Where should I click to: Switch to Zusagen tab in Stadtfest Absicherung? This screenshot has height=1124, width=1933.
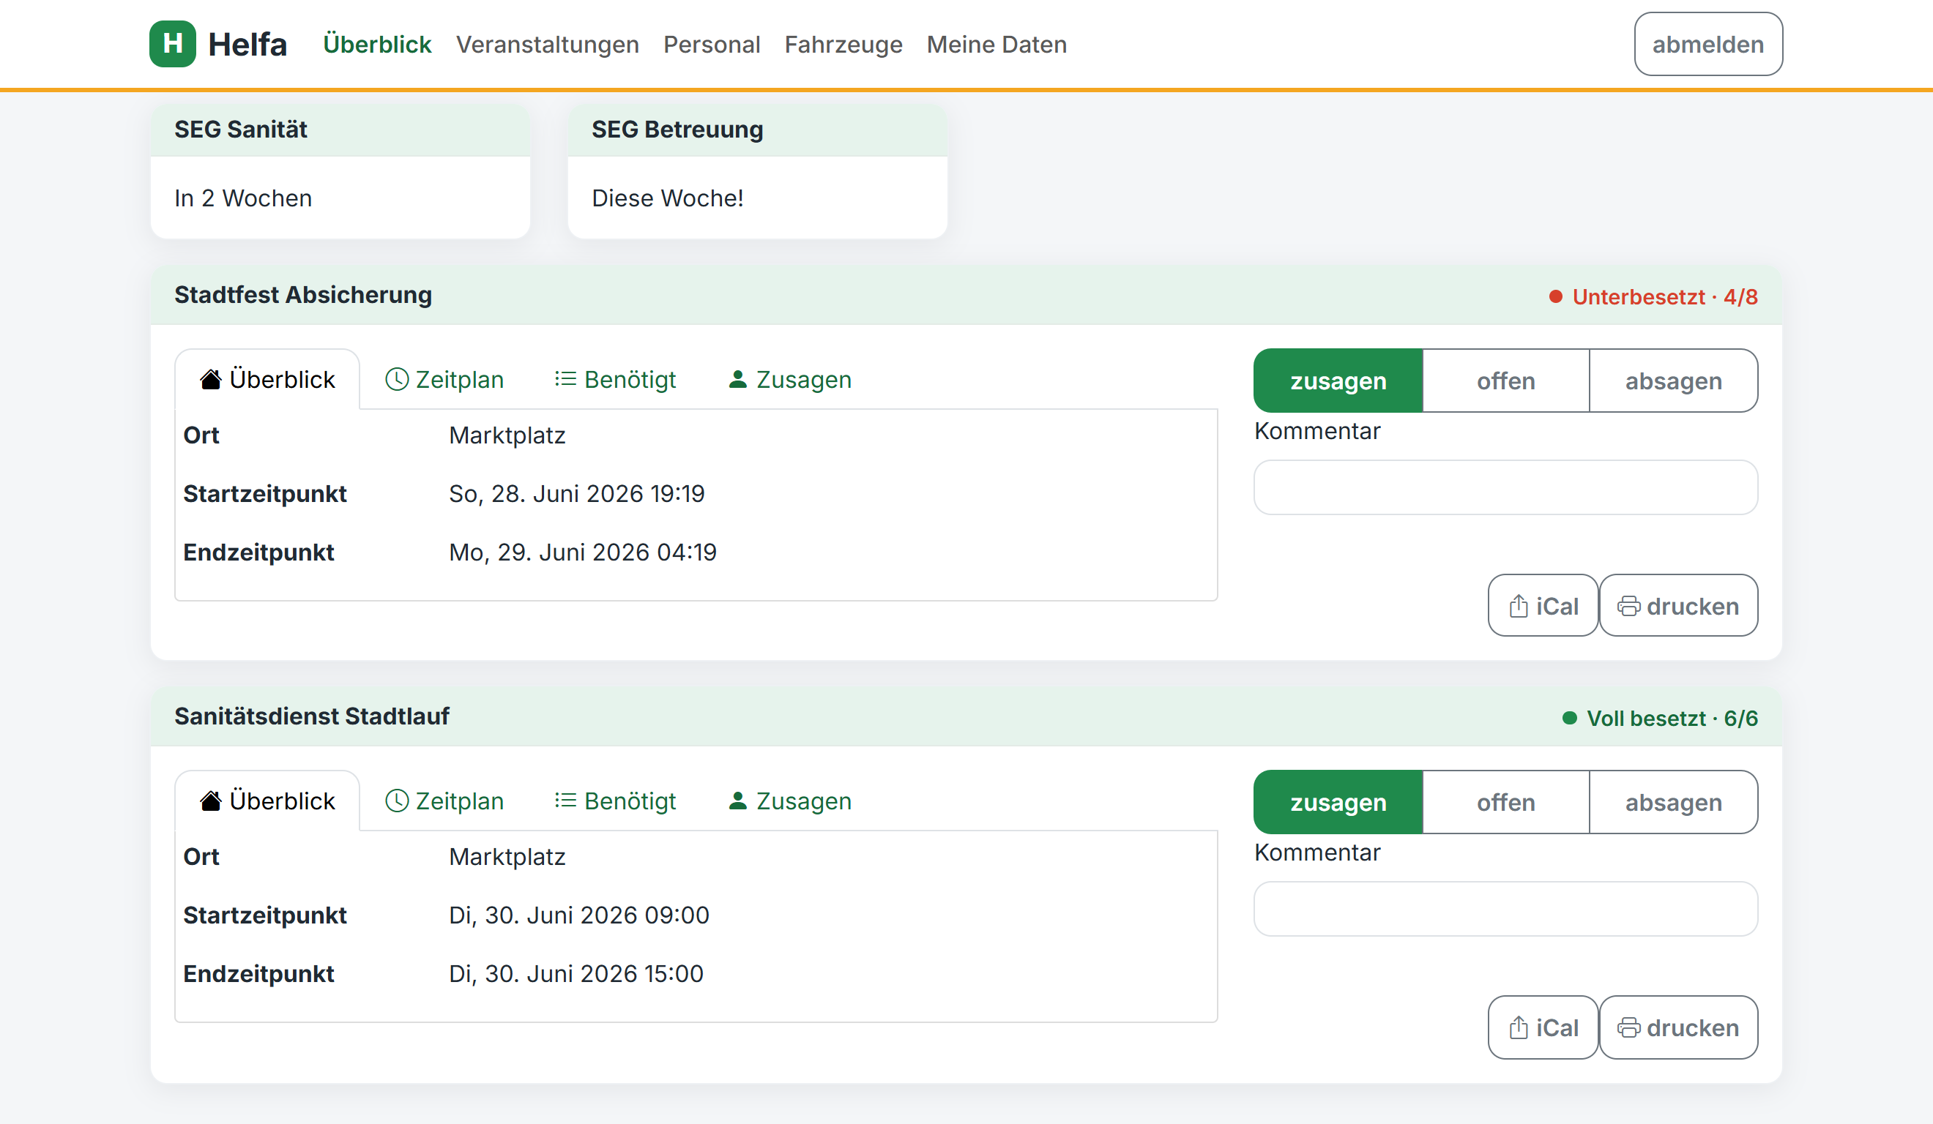pos(789,380)
